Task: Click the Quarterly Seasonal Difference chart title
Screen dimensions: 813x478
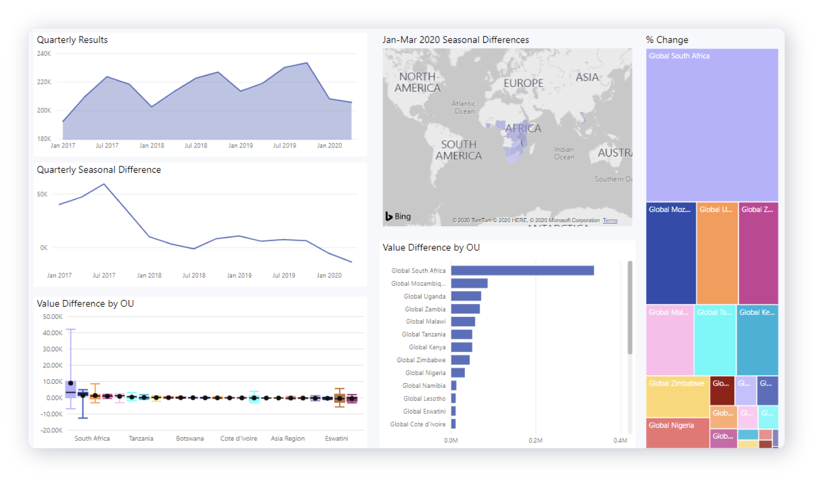Action: tap(99, 170)
